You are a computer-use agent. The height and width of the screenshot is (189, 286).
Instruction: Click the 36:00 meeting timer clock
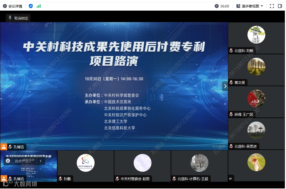point(222,6)
